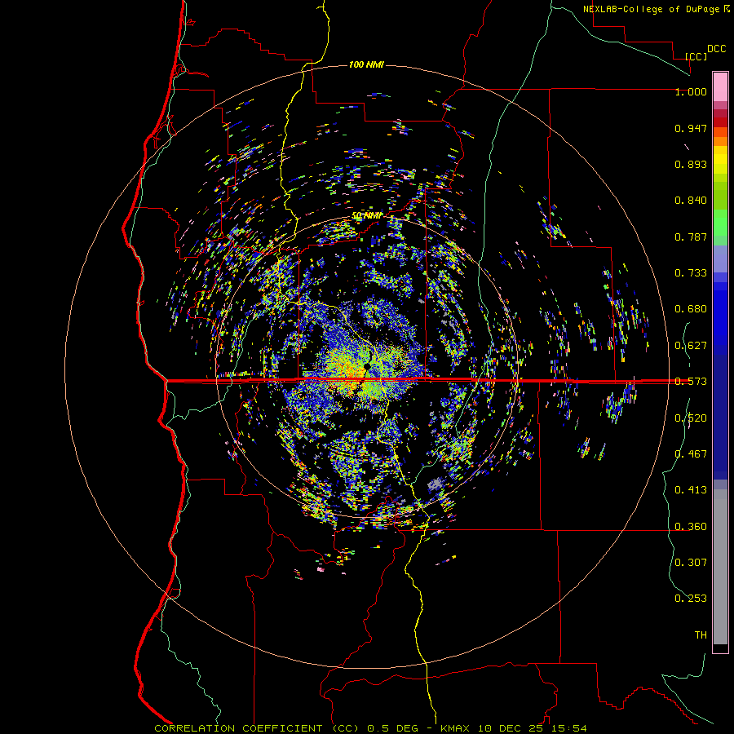Screen dimensions: 734x734
Task: Click the CORRELATION COEFFICIENT caption text
Action: point(239,728)
